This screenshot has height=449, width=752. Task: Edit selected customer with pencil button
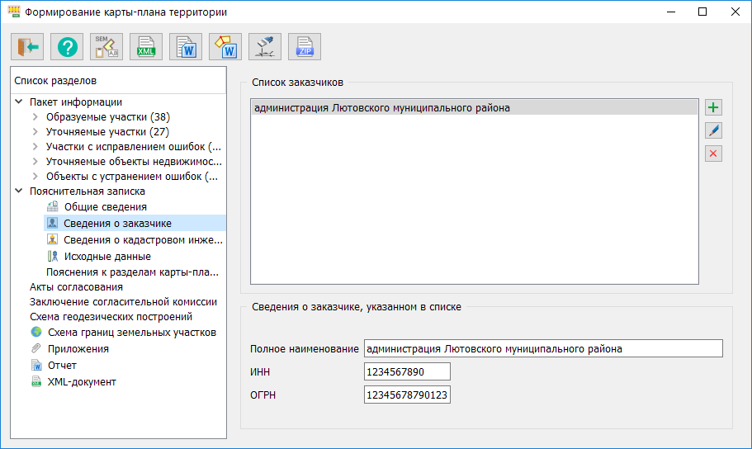(713, 130)
